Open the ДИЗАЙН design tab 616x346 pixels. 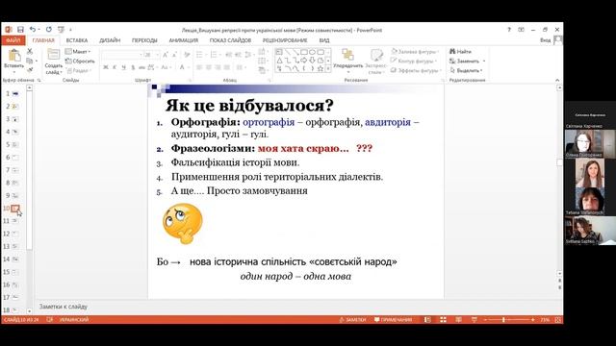coord(110,40)
